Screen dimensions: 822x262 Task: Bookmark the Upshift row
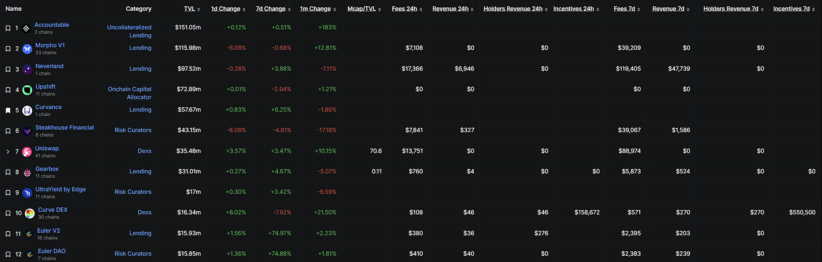pyautogui.click(x=8, y=90)
